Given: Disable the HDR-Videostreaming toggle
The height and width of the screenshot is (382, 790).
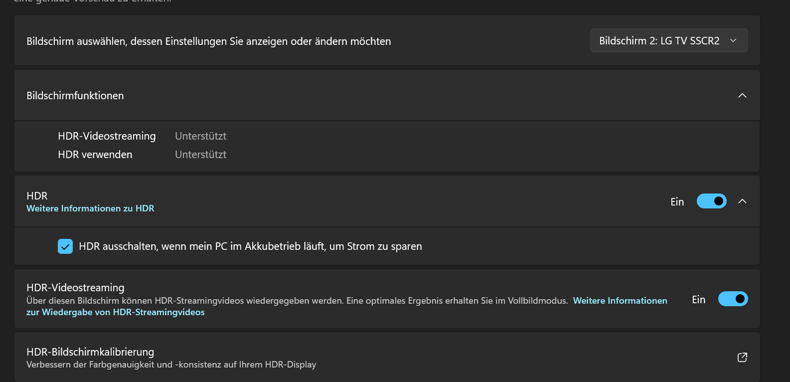Looking at the screenshot, I should pyautogui.click(x=733, y=299).
